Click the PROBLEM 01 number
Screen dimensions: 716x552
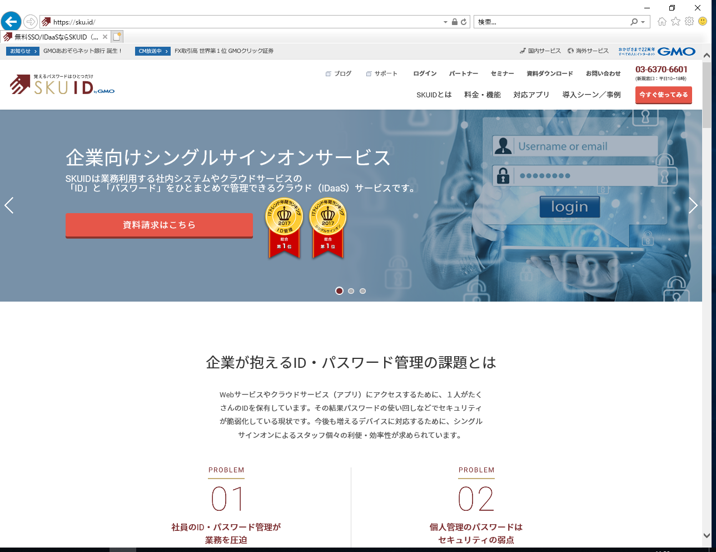[227, 499]
